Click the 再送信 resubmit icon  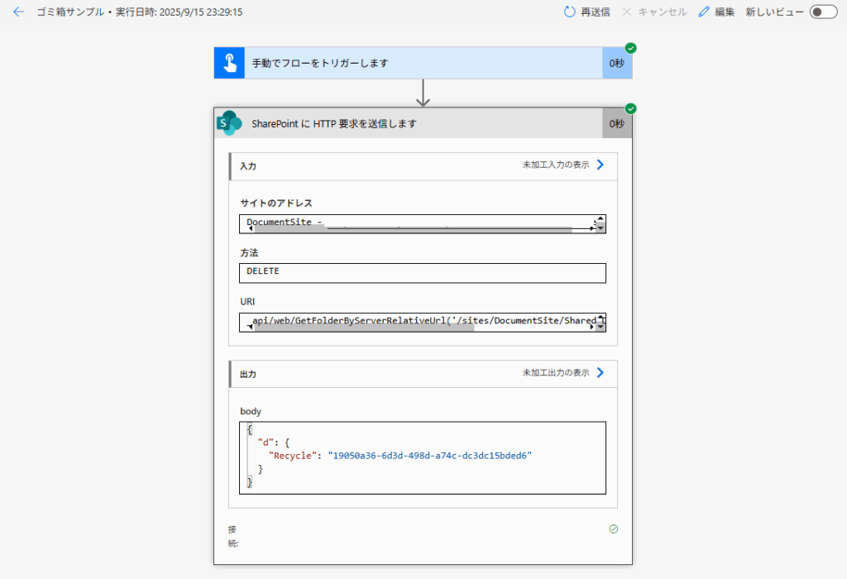[569, 12]
